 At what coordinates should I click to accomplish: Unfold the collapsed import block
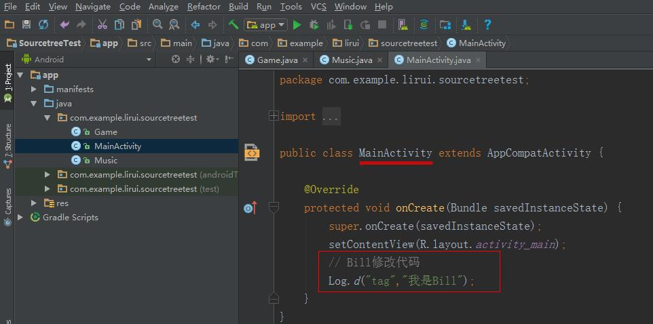(x=274, y=116)
